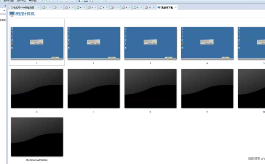Viewport: 265px width, 164px height.
Task: Select the thumbnail of virtual machine 4
Action: [207, 43]
